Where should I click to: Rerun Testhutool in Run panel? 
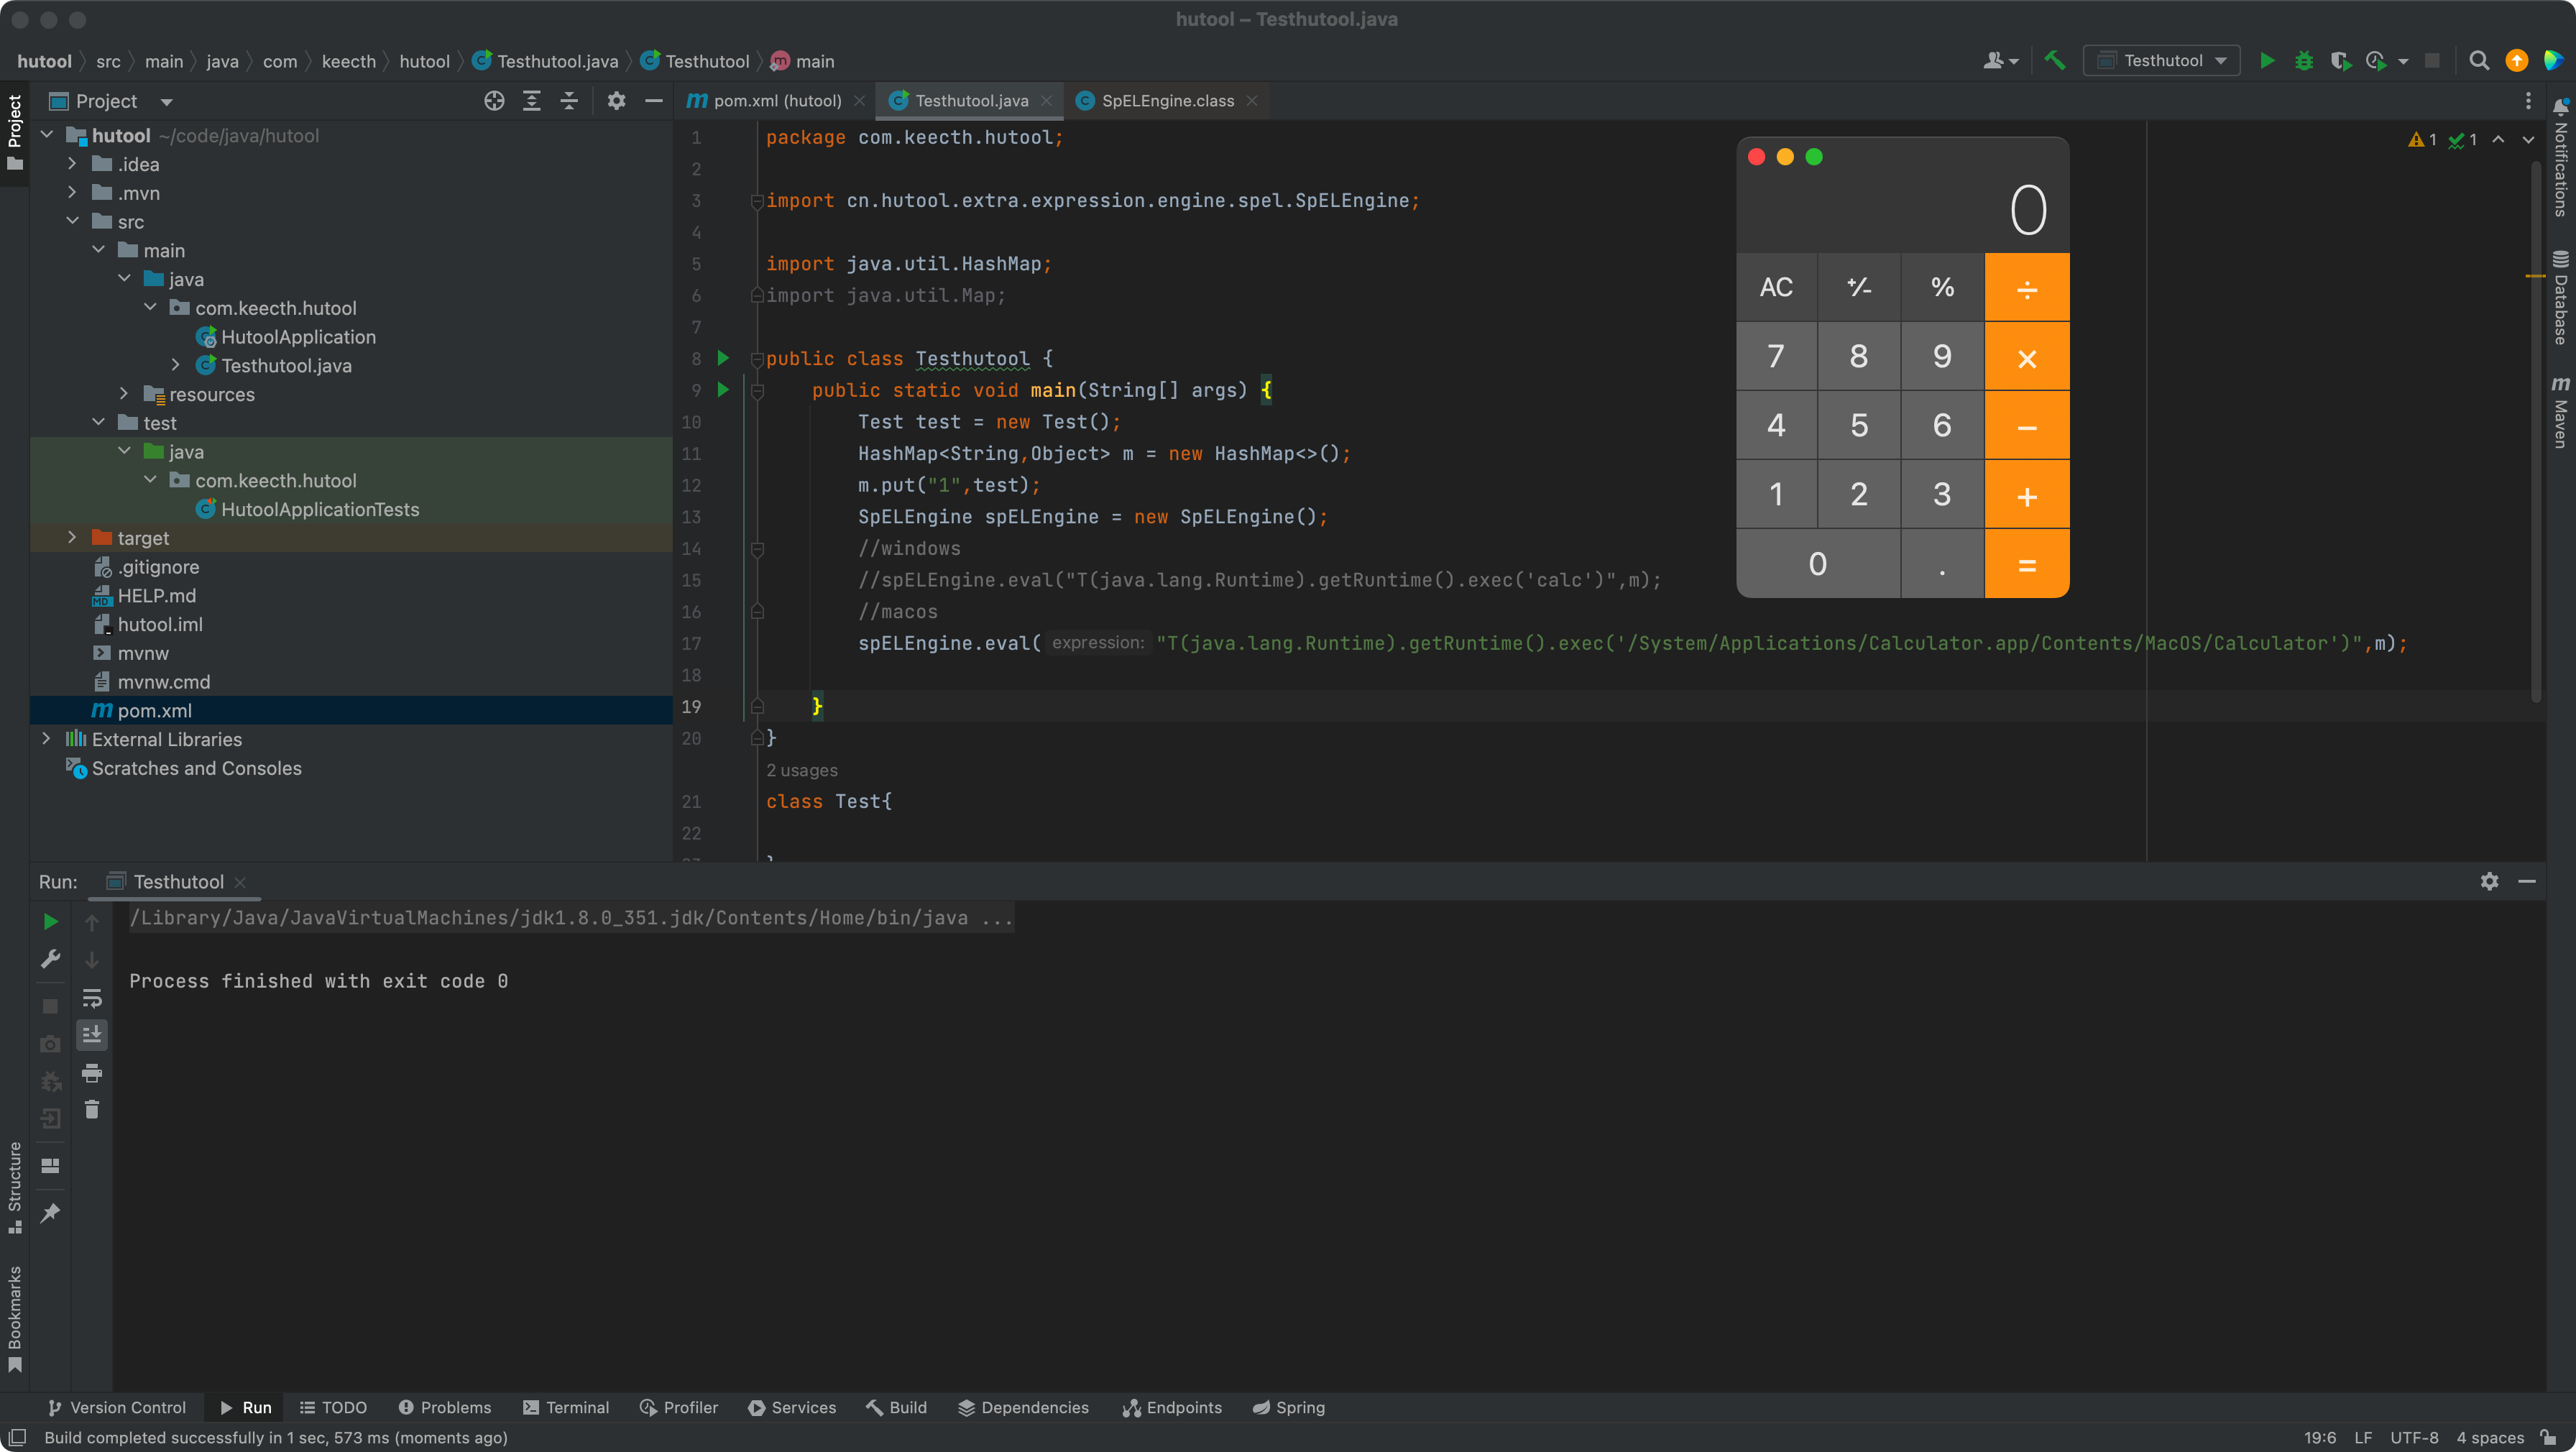(50, 921)
